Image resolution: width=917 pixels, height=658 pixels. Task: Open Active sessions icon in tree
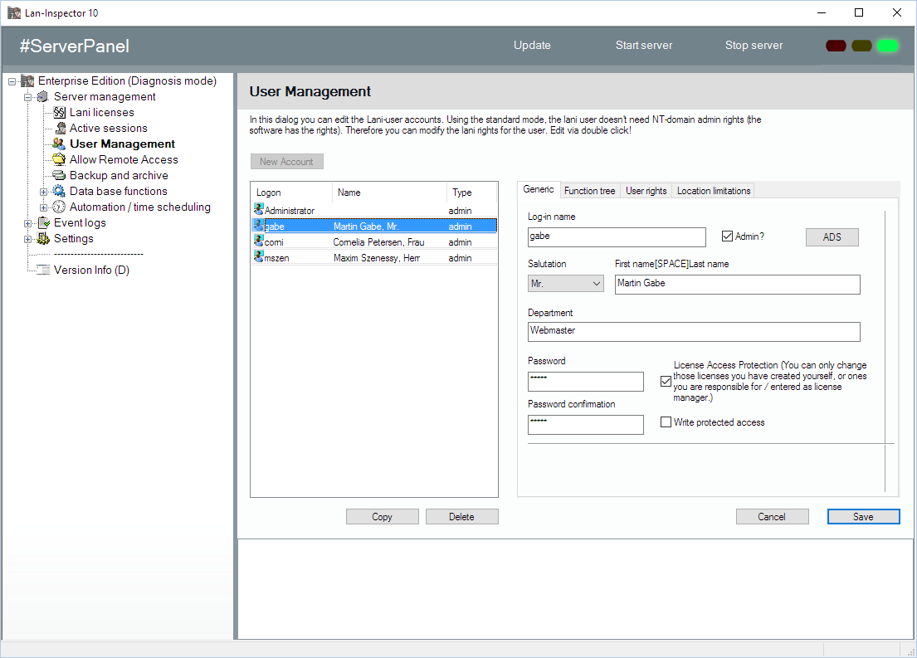(60, 128)
